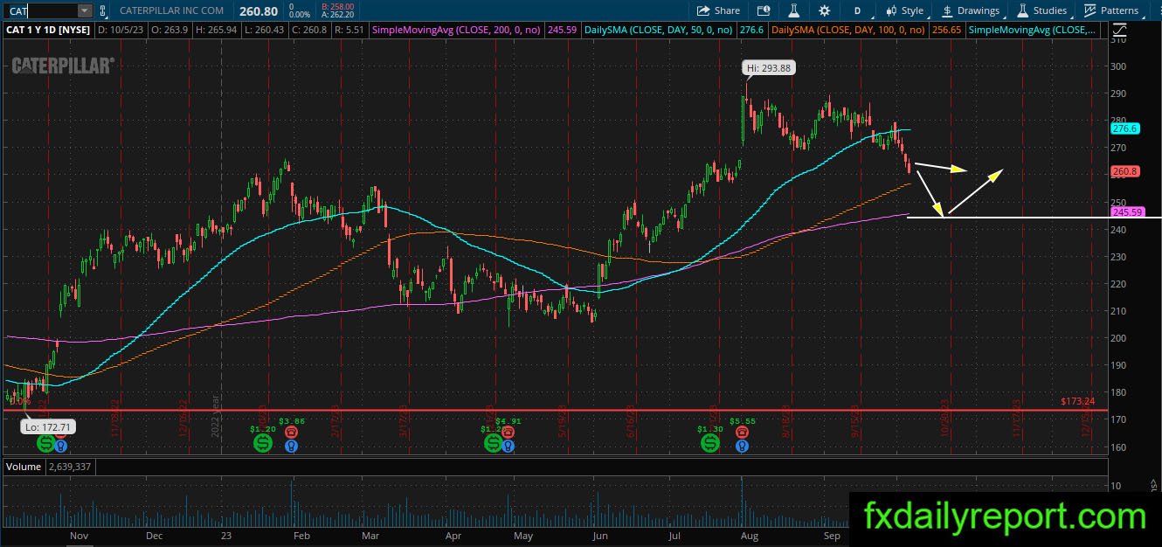Click the Volume study label
Viewport: 1162px width, 547px height.
[24, 467]
